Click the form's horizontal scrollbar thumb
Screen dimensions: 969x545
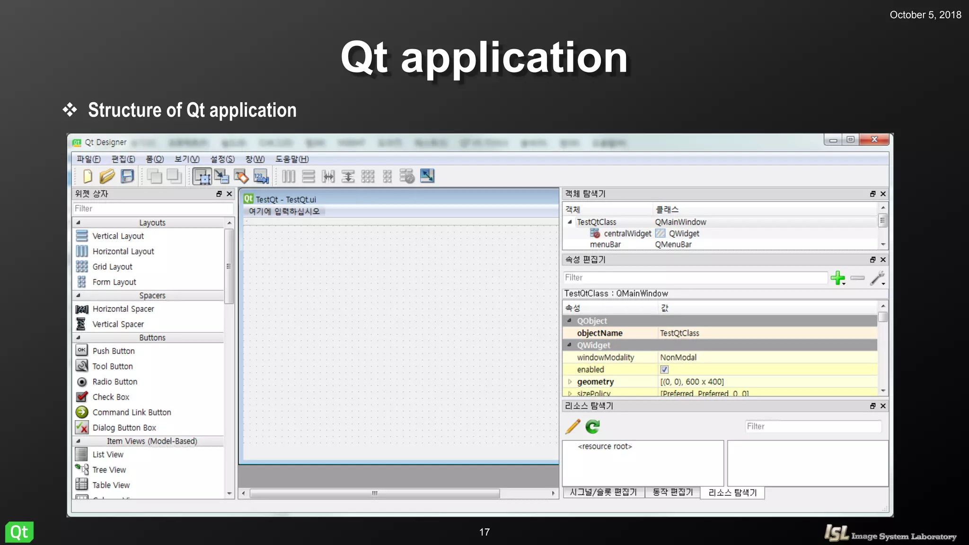[x=374, y=493]
